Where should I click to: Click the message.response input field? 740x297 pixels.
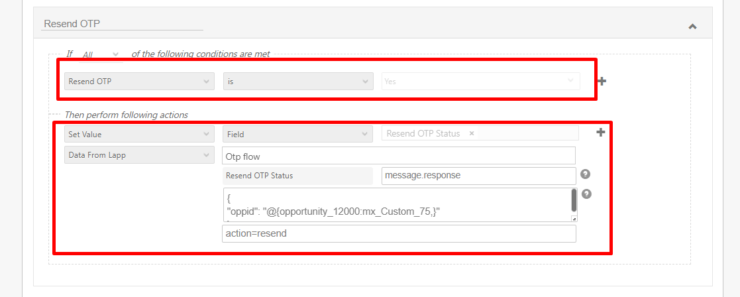[478, 176]
